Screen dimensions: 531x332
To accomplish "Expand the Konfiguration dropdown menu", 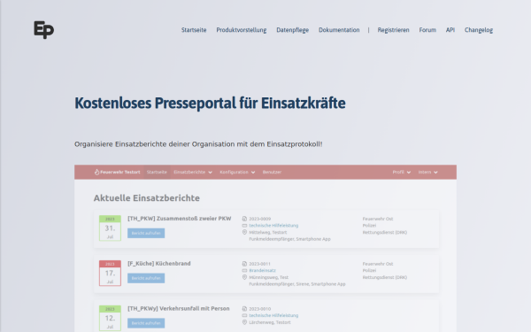I will 237,172.
